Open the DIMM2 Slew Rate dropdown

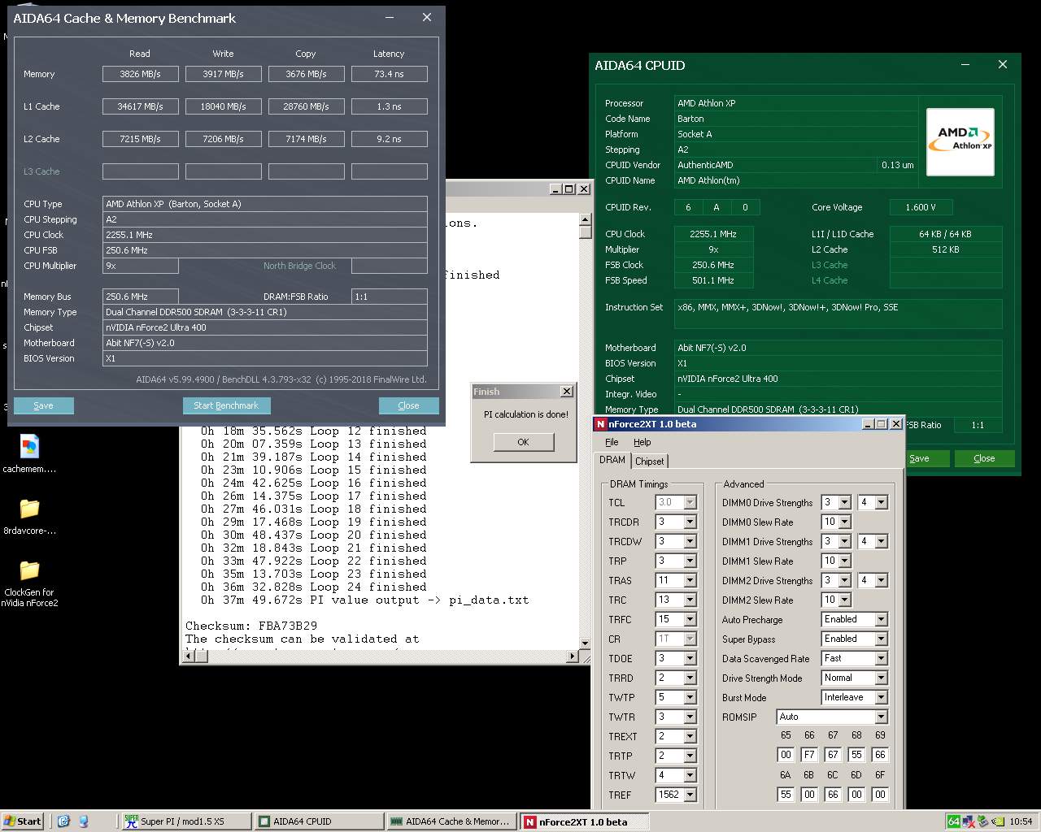click(845, 600)
